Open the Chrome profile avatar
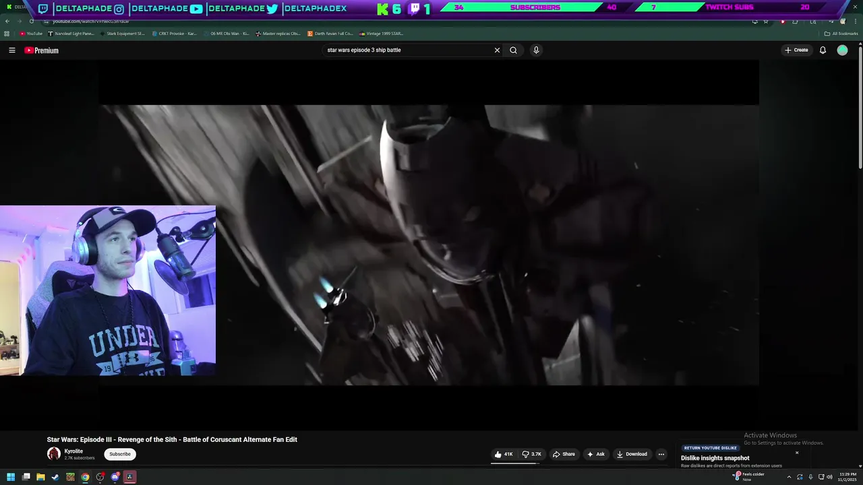 (x=843, y=21)
